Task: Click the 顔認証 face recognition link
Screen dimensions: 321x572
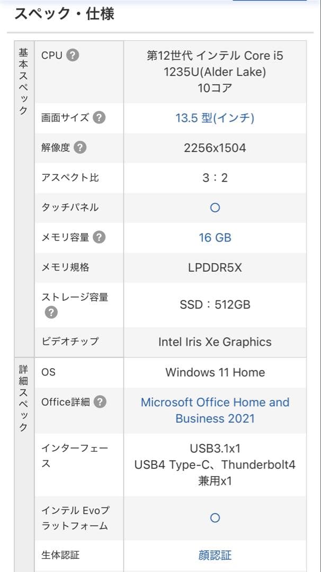Action: coord(215,555)
